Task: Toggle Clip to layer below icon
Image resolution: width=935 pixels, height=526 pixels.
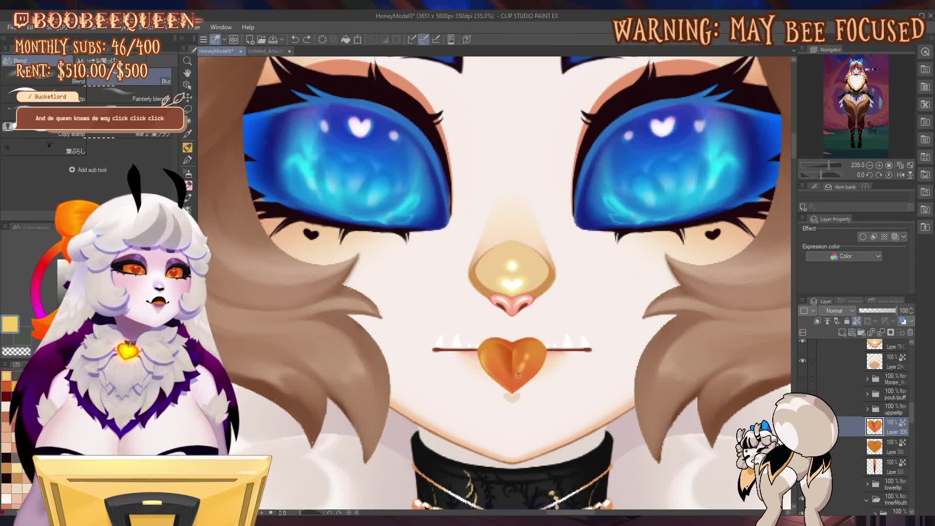Action: [818, 321]
